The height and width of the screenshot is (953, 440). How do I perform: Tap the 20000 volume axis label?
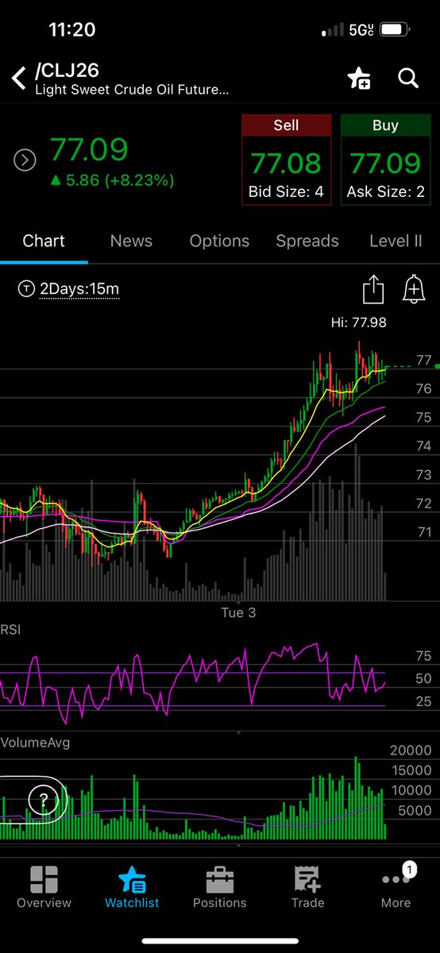point(411,750)
